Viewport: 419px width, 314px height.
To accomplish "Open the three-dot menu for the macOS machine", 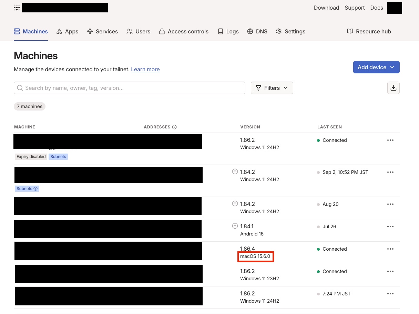I will (390, 249).
